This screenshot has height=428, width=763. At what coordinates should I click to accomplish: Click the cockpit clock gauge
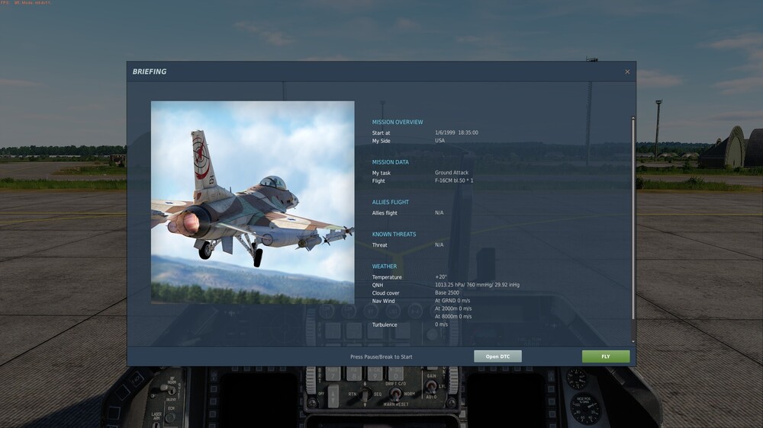click(577, 379)
